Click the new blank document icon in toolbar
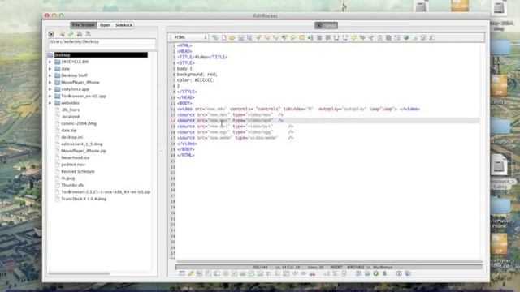This screenshot has height=292, width=520. click(x=224, y=38)
